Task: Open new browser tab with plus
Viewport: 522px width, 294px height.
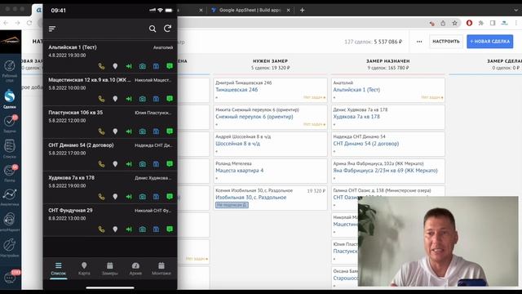Action: pyautogui.click(x=302, y=10)
